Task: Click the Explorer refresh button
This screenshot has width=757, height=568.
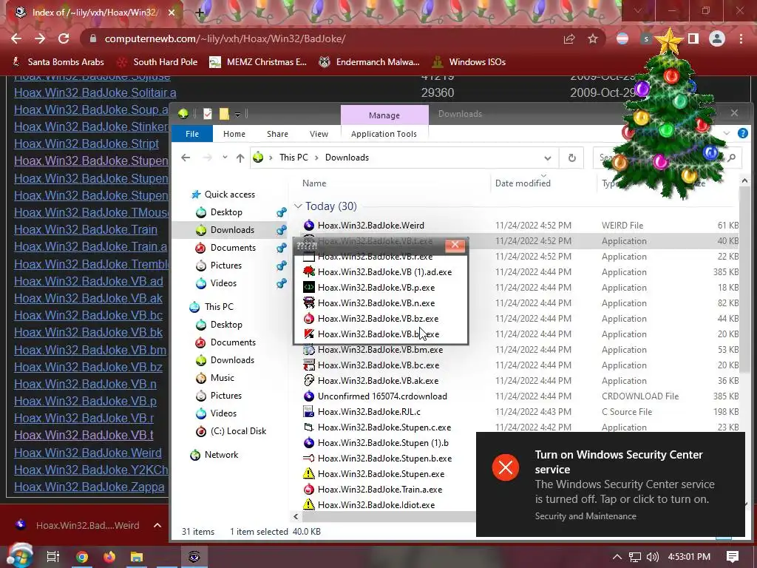Action: coord(571,158)
